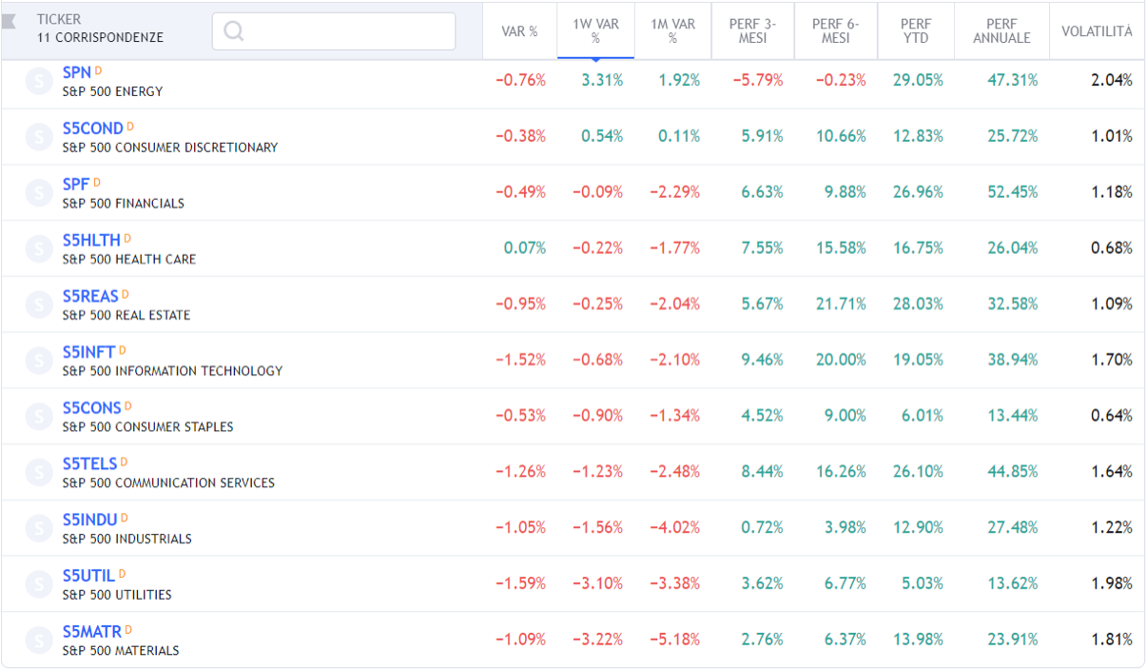Click the round logo icon beside S5TELS
This screenshot has height=670, width=1147.
39,472
